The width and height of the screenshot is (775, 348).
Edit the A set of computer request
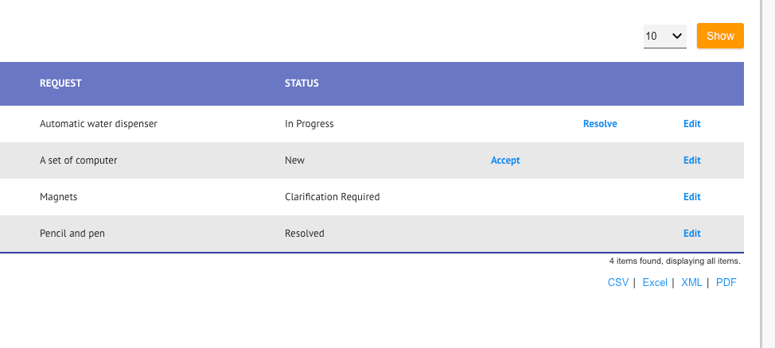(x=691, y=160)
